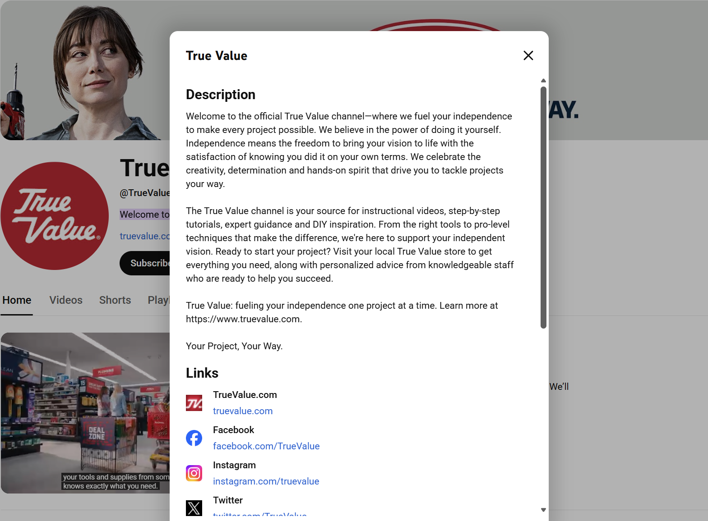Click the truevalue link below the channel handle
Screen dimensions: 708x521
(144, 236)
